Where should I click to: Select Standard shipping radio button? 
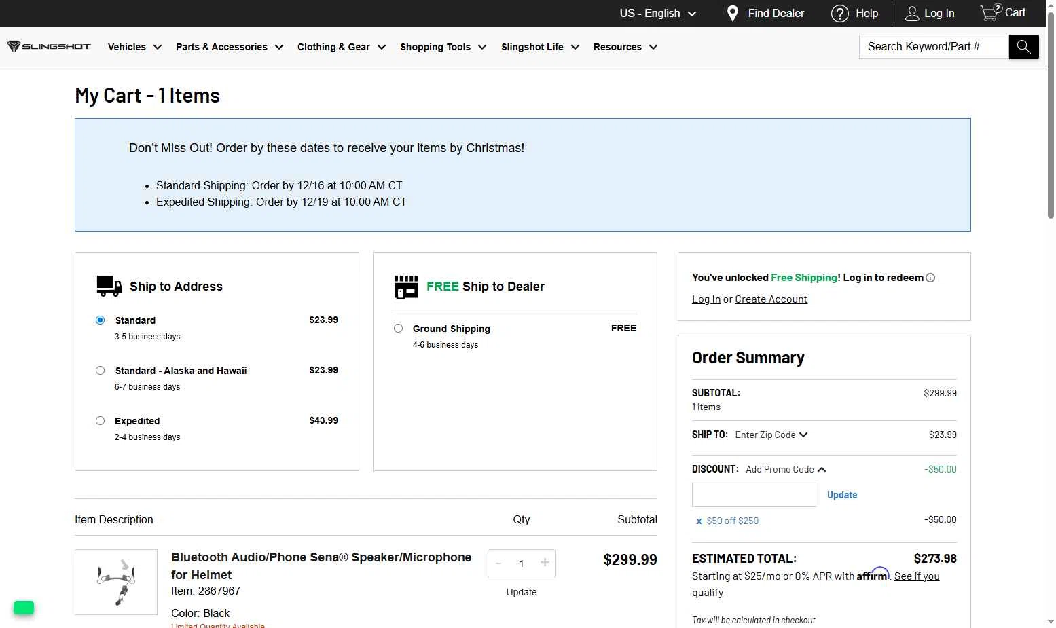[x=100, y=320]
